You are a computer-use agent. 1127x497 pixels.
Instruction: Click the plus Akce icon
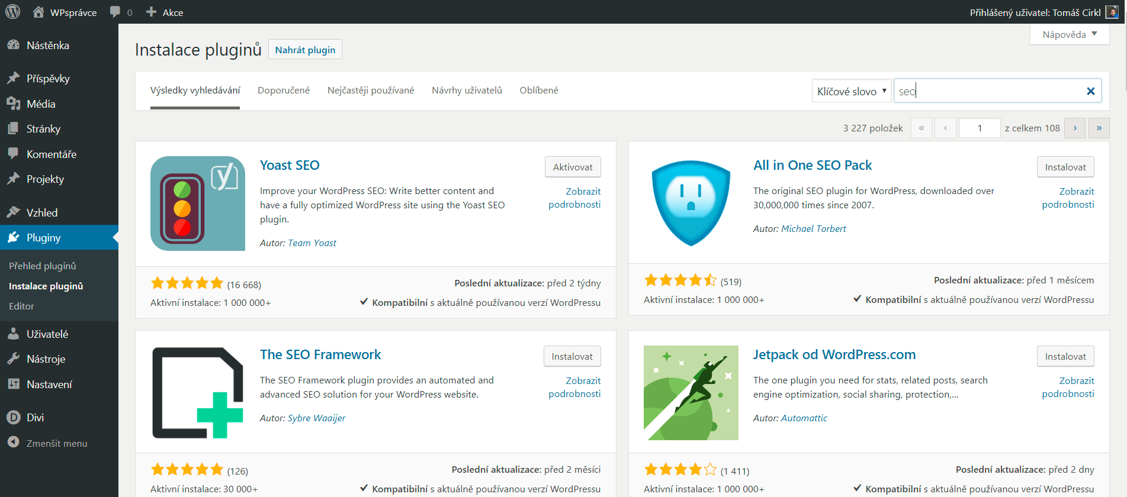151,12
